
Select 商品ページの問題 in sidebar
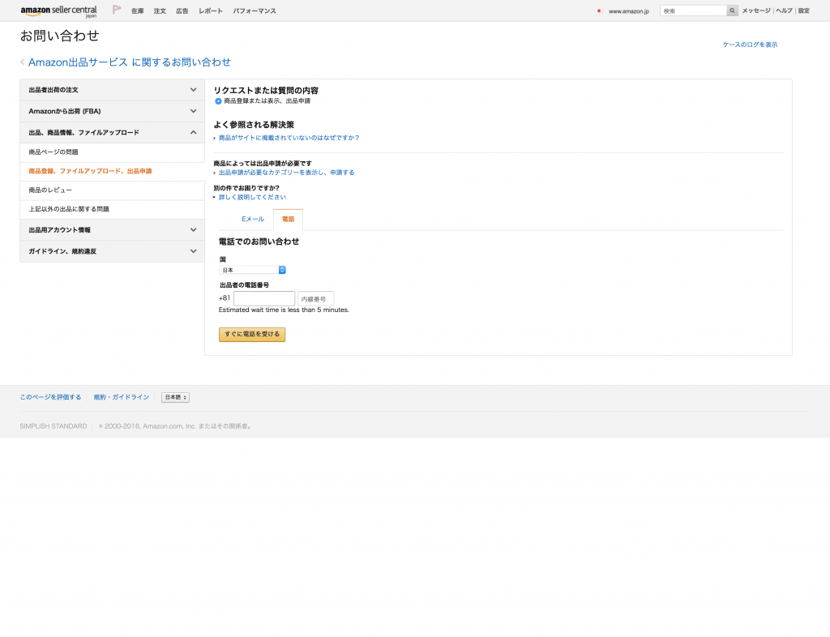tap(112, 152)
